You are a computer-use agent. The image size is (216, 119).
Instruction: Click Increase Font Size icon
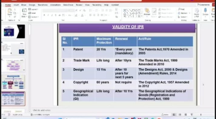pos(76,10)
